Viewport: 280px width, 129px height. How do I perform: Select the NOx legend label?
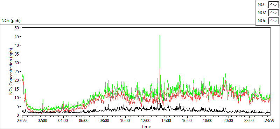coord(261,21)
